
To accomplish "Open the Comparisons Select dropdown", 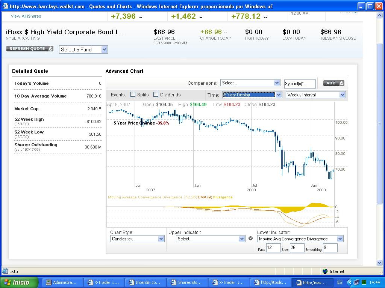I will [250, 83].
